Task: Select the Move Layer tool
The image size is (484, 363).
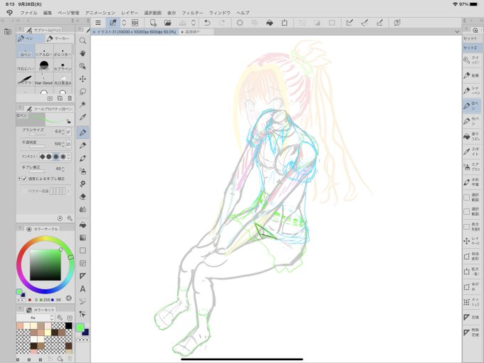Action: click(83, 79)
